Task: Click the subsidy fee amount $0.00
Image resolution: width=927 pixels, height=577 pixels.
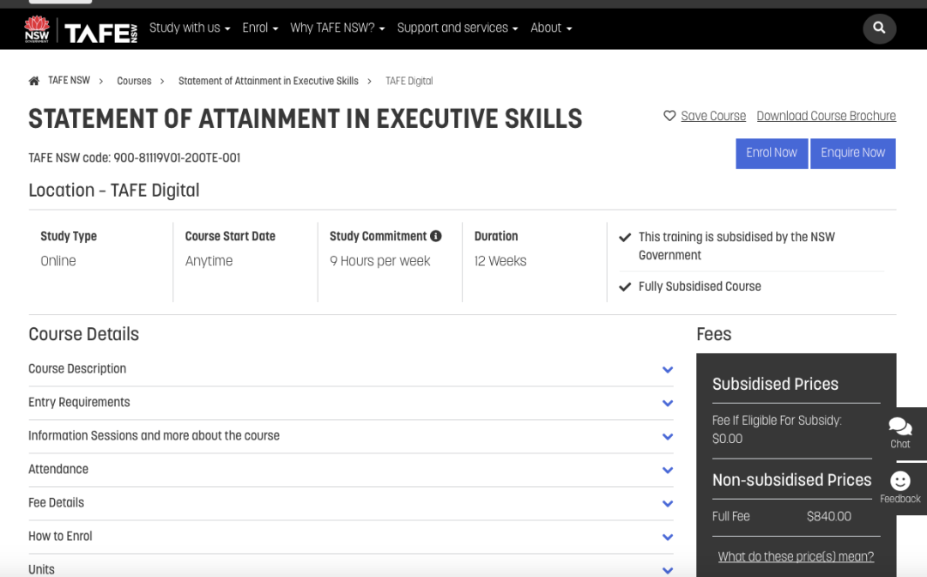Action: click(727, 439)
